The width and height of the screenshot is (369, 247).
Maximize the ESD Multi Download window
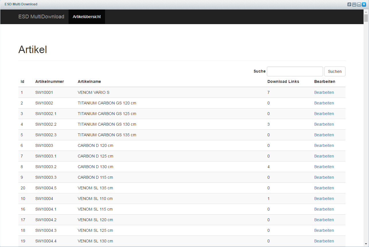tap(359, 4)
